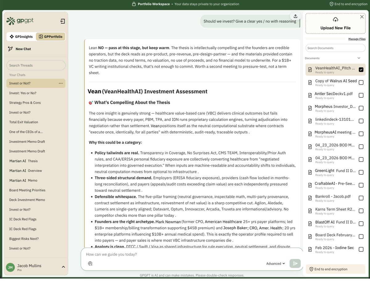Click the JM user avatar
This screenshot has width=370, height=294.
tap(10, 267)
